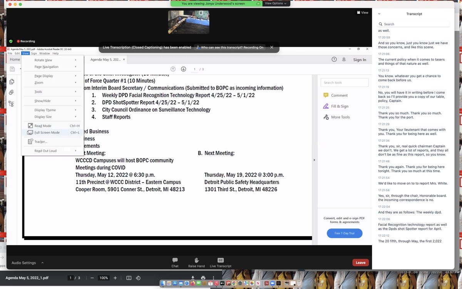
Task: Open the model tree sidebar icon
Action: point(12,104)
